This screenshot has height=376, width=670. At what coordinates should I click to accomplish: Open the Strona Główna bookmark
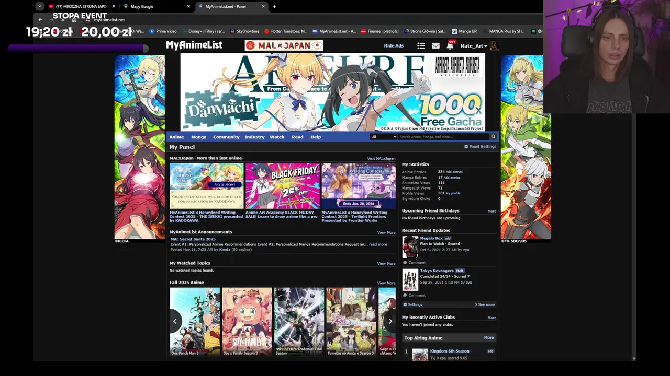425,31
